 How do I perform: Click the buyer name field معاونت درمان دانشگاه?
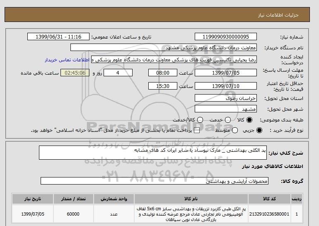coord(164,47)
